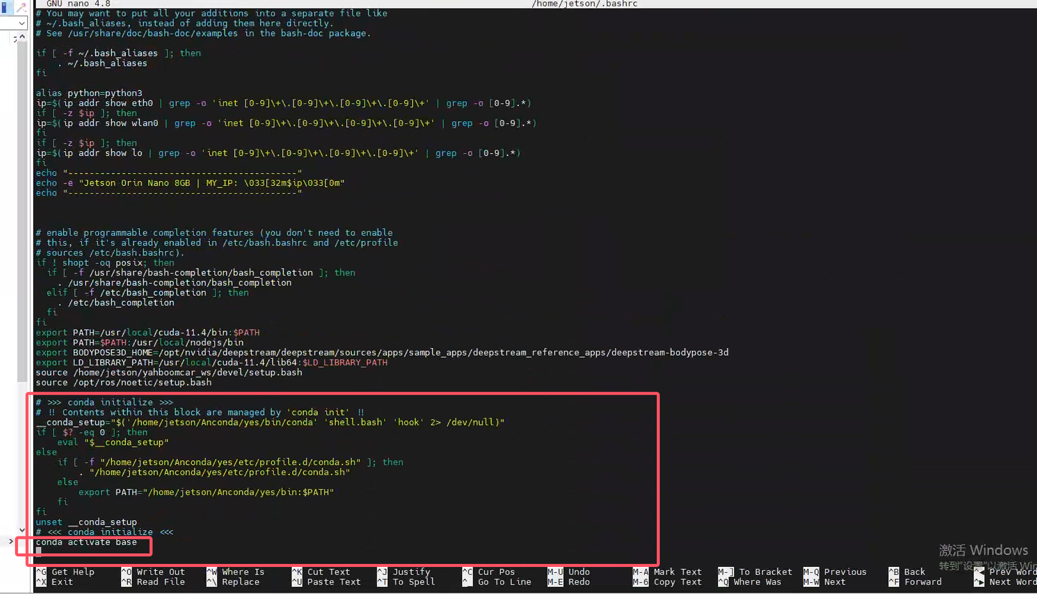This screenshot has width=1037, height=595.
Task: Click the 'alias python=python3' line
Action: tap(89, 93)
